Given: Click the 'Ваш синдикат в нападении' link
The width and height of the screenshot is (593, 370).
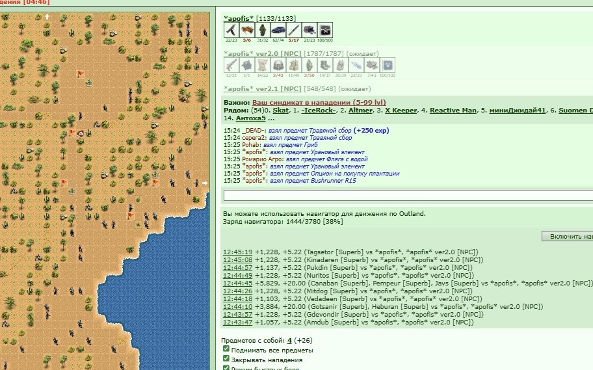Looking at the screenshot, I should [319, 103].
